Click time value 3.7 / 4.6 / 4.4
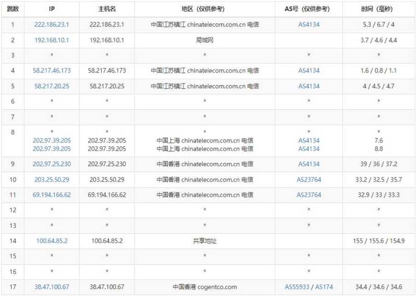This screenshot has height=296, width=417. click(x=378, y=40)
